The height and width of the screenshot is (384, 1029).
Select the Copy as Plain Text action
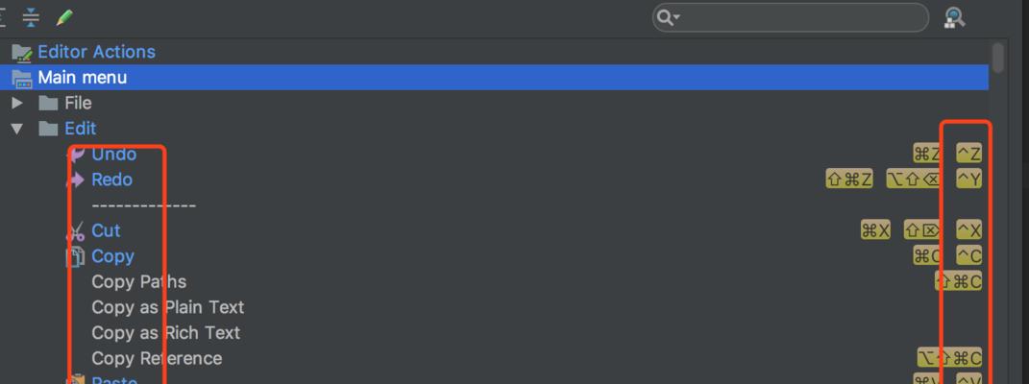(x=168, y=307)
